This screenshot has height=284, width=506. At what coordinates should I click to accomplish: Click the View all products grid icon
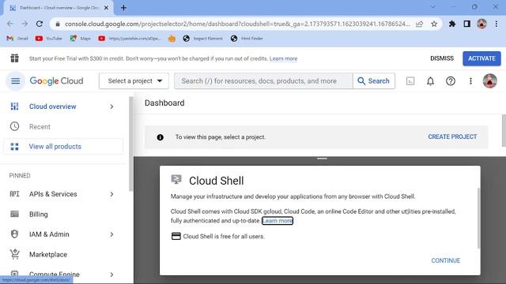click(14, 147)
